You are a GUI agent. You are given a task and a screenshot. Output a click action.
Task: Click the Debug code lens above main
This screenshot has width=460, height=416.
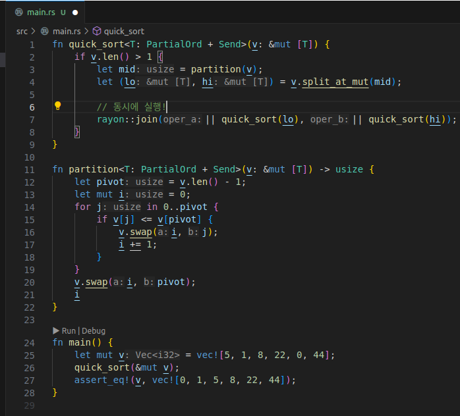[x=94, y=330]
